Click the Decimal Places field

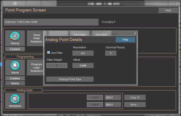[111, 53]
